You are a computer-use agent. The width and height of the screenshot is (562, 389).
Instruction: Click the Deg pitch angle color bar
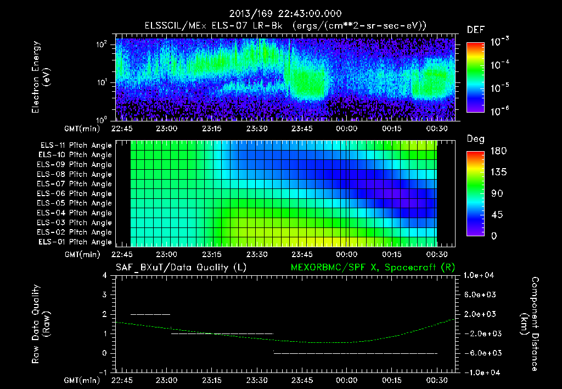475,193
